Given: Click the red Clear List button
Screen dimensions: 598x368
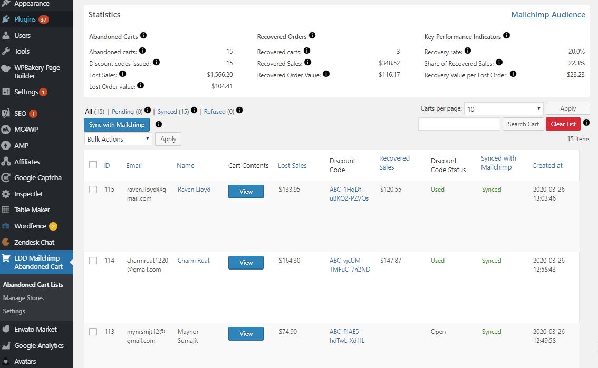Looking at the screenshot, I should click(563, 124).
